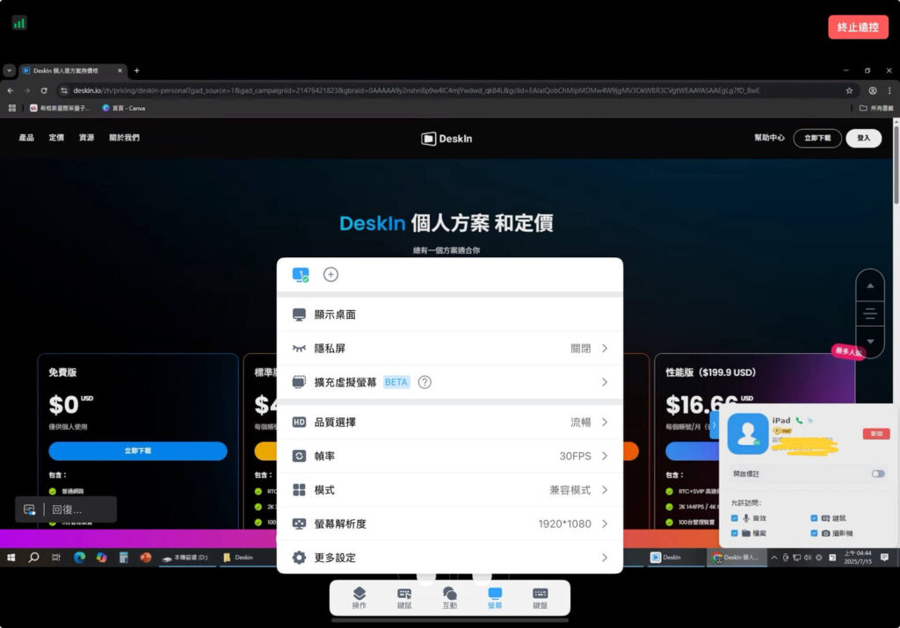Click the down arrow on floating scroll control

tap(871, 342)
